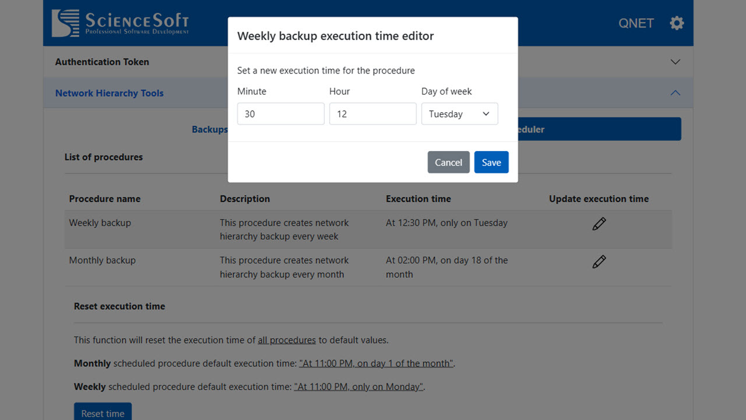This screenshot has height=420, width=746.
Task: Save the new execution time
Action: click(x=491, y=162)
